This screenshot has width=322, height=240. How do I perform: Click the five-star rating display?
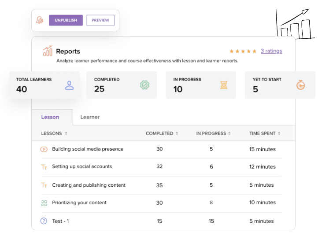[x=243, y=51]
